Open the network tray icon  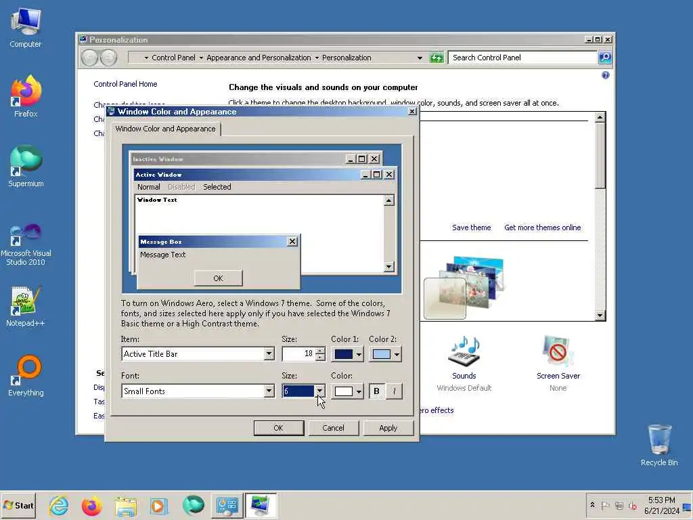point(619,505)
